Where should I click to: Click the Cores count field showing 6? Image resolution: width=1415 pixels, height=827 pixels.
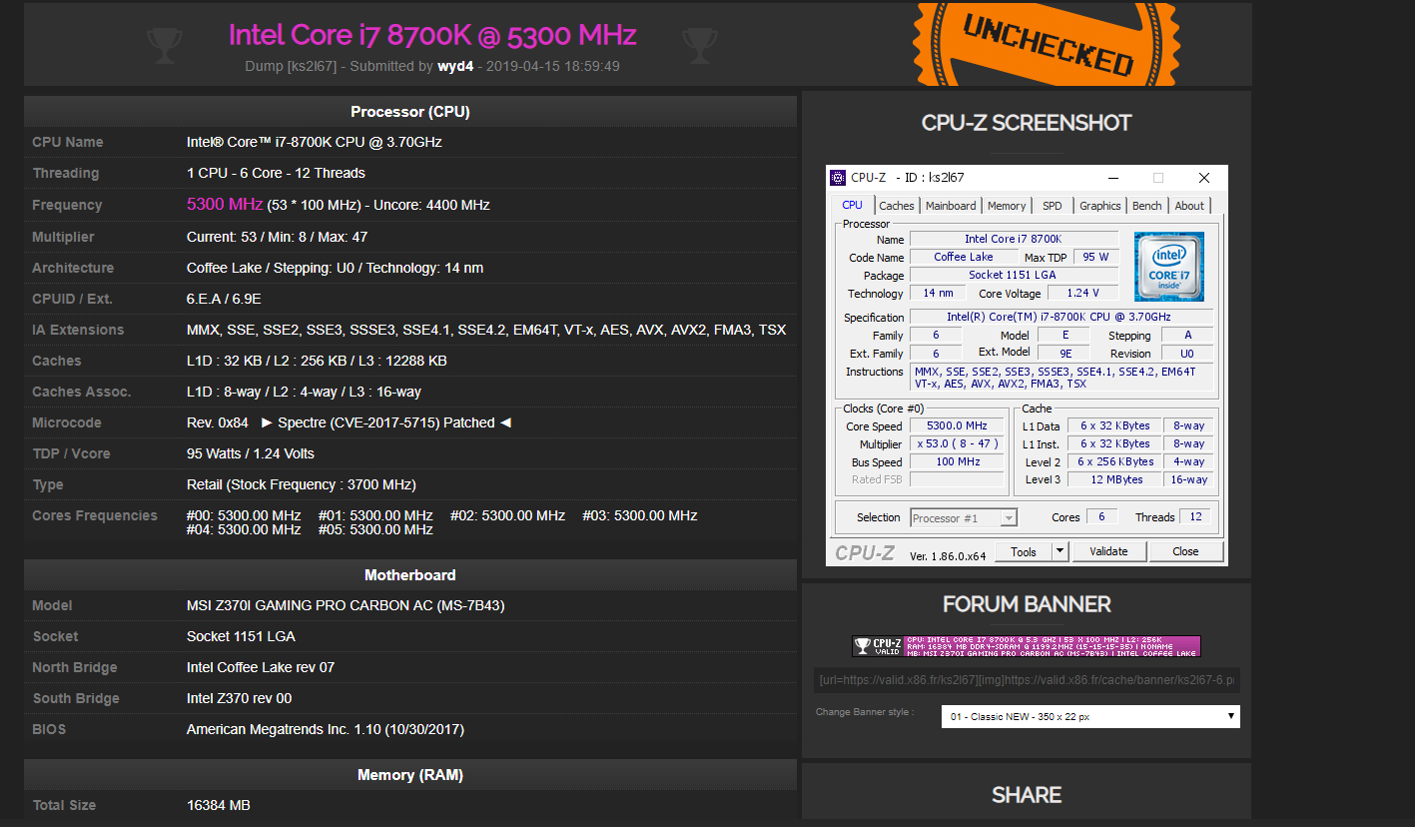1101,516
